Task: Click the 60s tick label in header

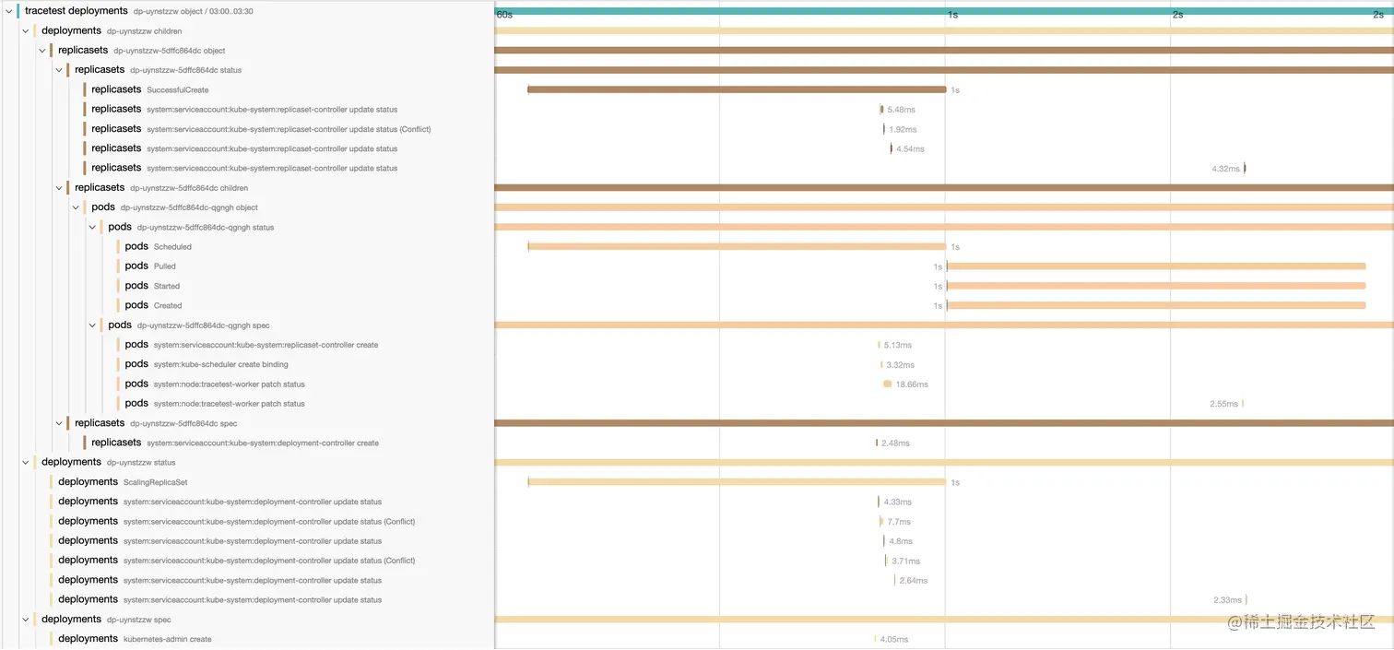Action: tap(504, 15)
